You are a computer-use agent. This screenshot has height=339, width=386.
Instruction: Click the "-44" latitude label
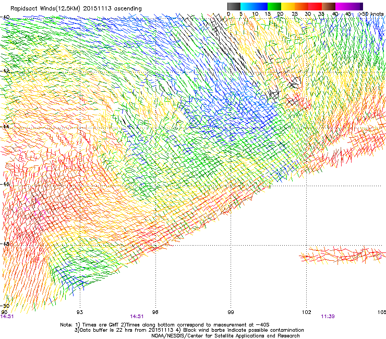click(5, 127)
